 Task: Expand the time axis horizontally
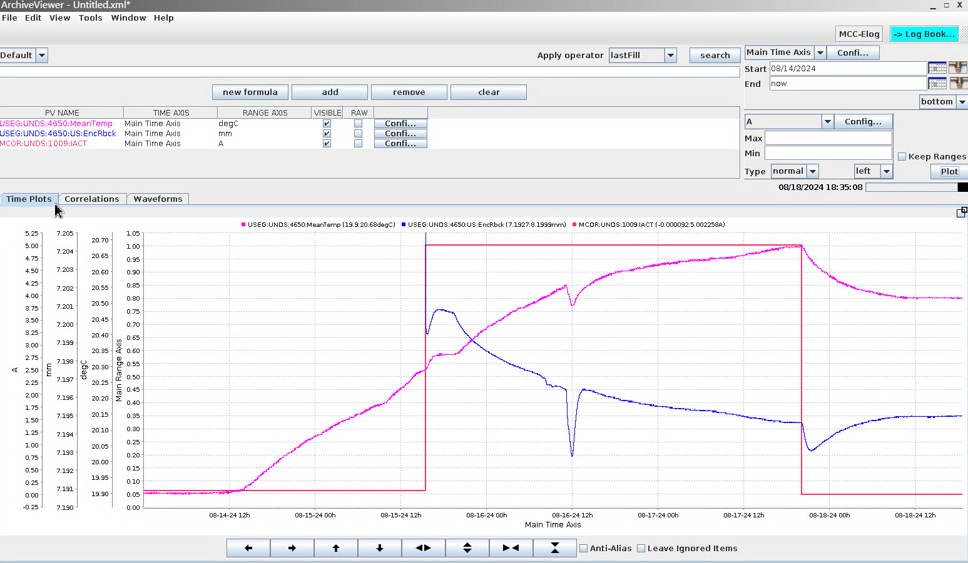coord(424,548)
